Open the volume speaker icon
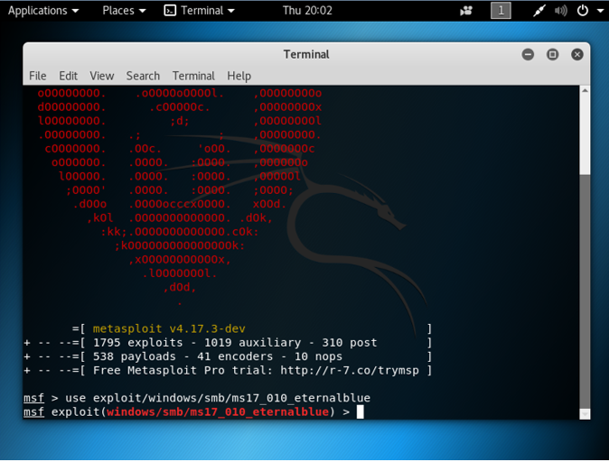The width and height of the screenshot is (609, 462). (561, 11)
